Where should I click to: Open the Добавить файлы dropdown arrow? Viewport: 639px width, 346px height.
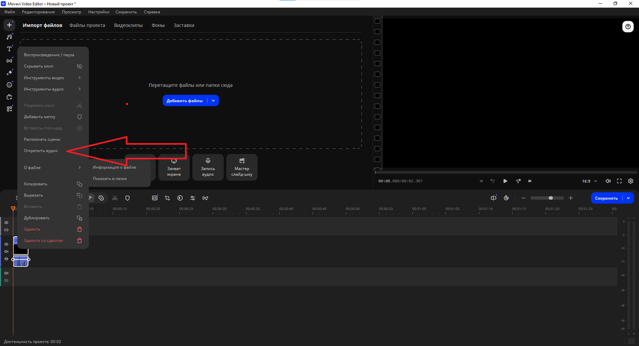coord(212,100)
